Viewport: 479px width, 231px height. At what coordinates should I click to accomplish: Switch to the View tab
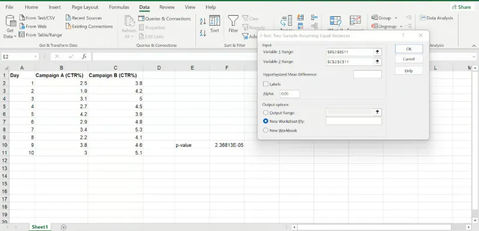coord(190,7)
